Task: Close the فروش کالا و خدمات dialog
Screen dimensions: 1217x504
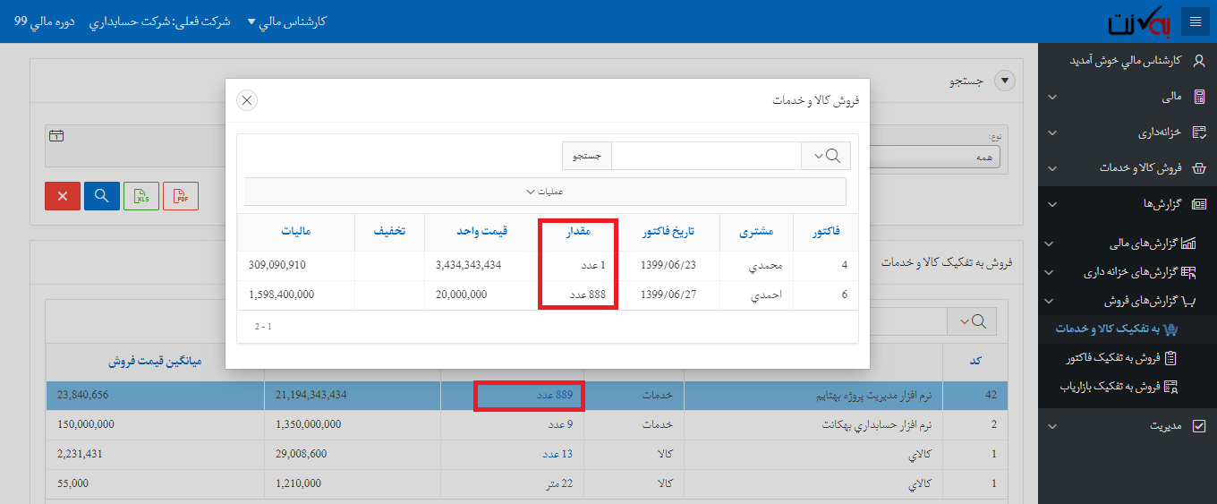Action: pos(247,100)
